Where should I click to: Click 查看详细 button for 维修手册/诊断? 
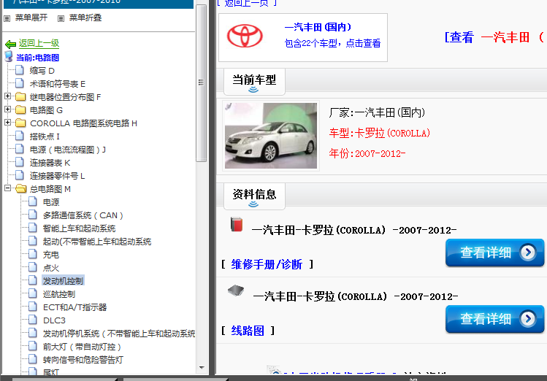click(x=494, y=253)
